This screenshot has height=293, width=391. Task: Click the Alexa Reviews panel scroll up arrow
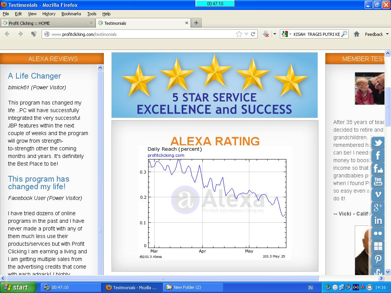point(100,68)
